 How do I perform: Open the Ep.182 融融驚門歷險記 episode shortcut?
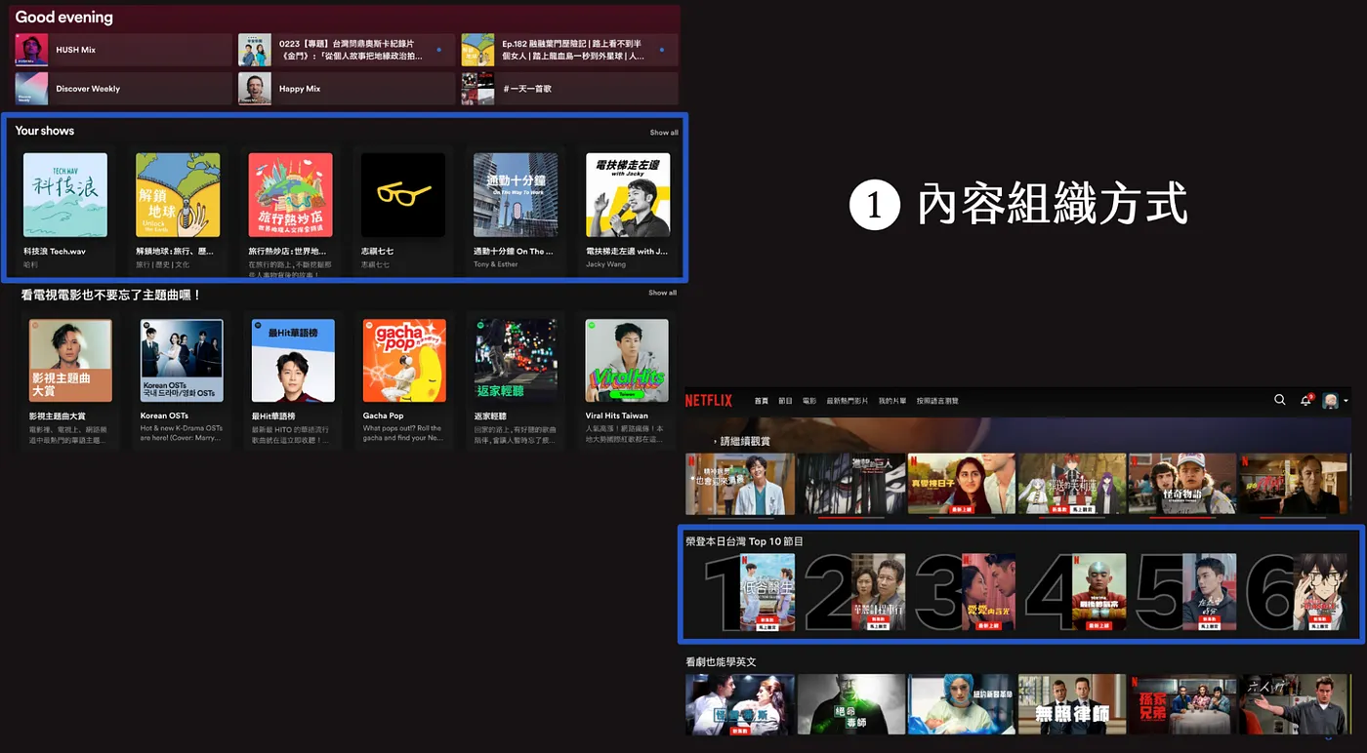click(x=569, y=50)
